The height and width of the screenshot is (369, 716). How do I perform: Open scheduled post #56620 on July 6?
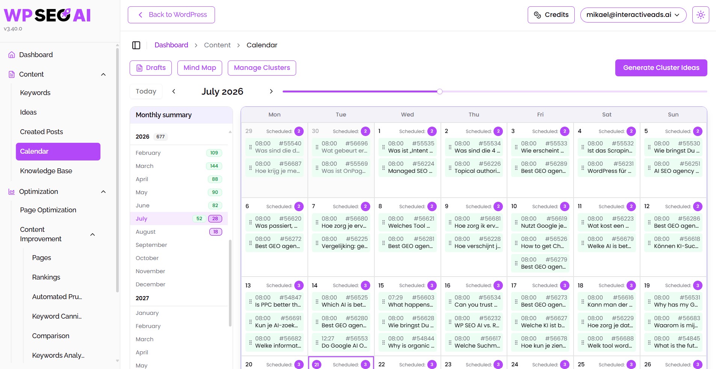pos(275,222)
